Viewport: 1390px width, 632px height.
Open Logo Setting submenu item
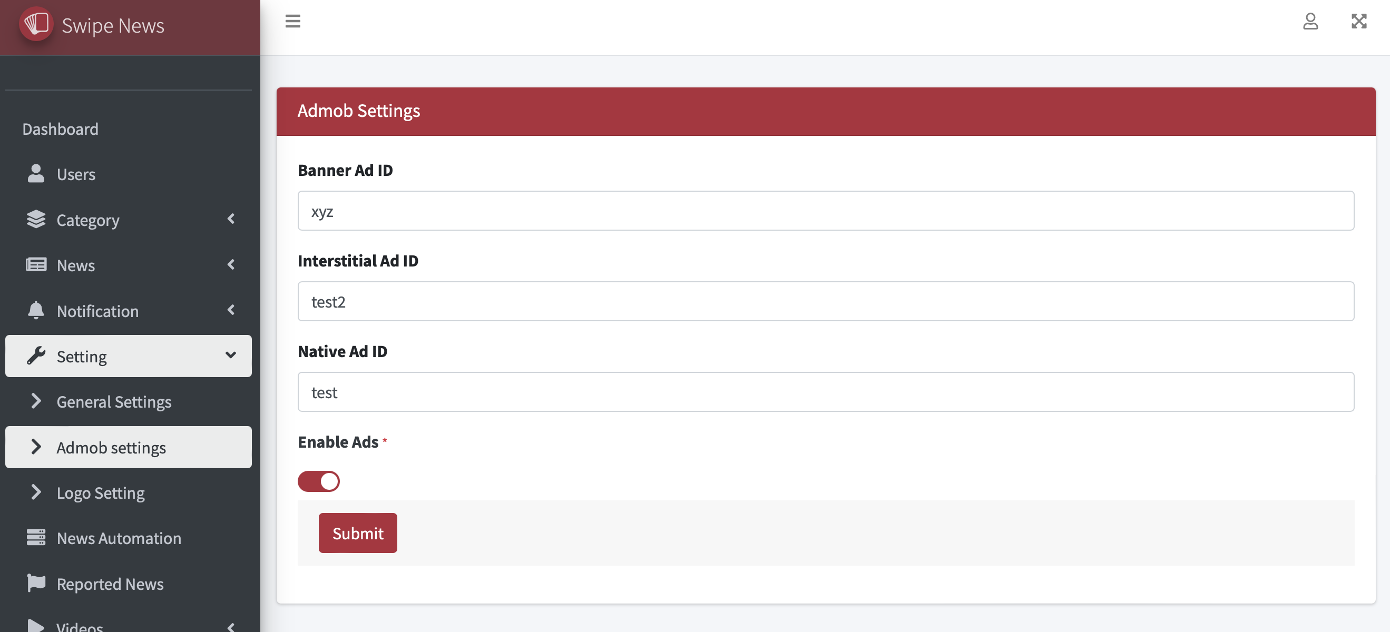[x=100, y=493]
